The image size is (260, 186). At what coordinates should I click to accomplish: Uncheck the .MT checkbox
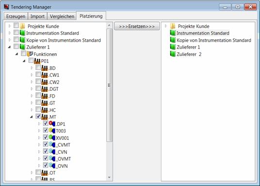click(38, 117)
